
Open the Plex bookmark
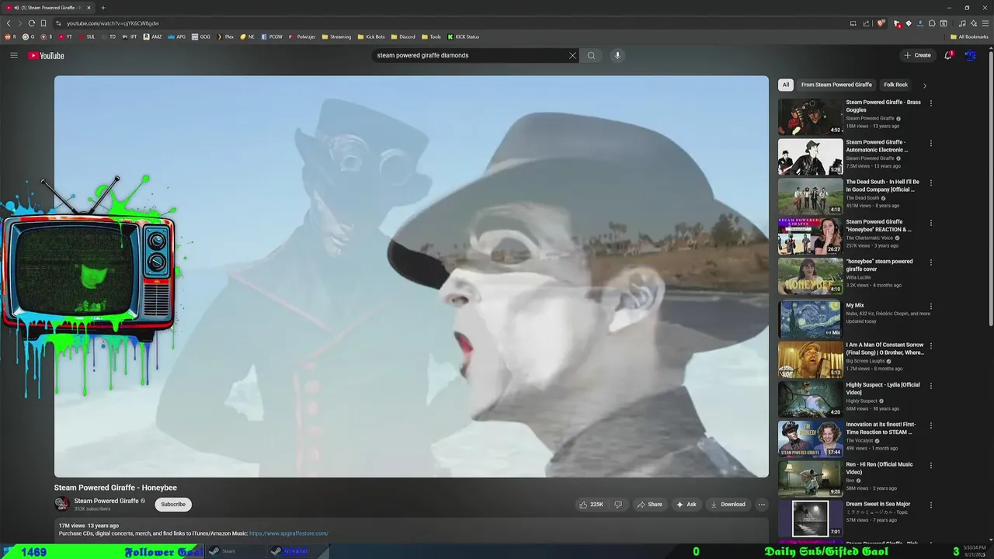tap(225, 36)
